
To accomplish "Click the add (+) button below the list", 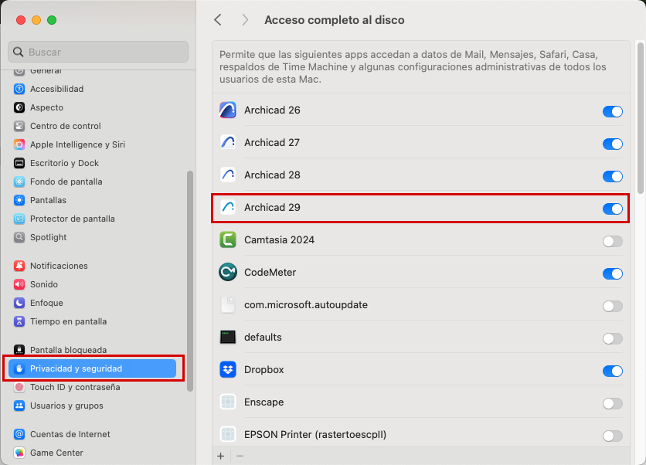I will (221, 456).
